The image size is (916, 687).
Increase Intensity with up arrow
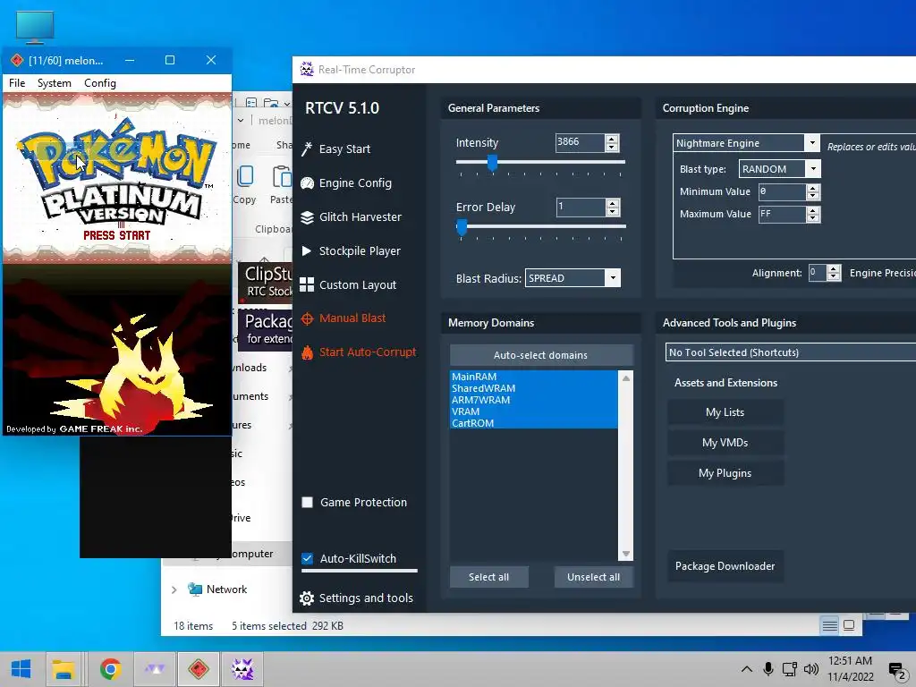[x=612, y=139]
